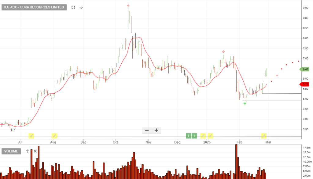Open the yellow note marker just before 2026

point(203,136)
